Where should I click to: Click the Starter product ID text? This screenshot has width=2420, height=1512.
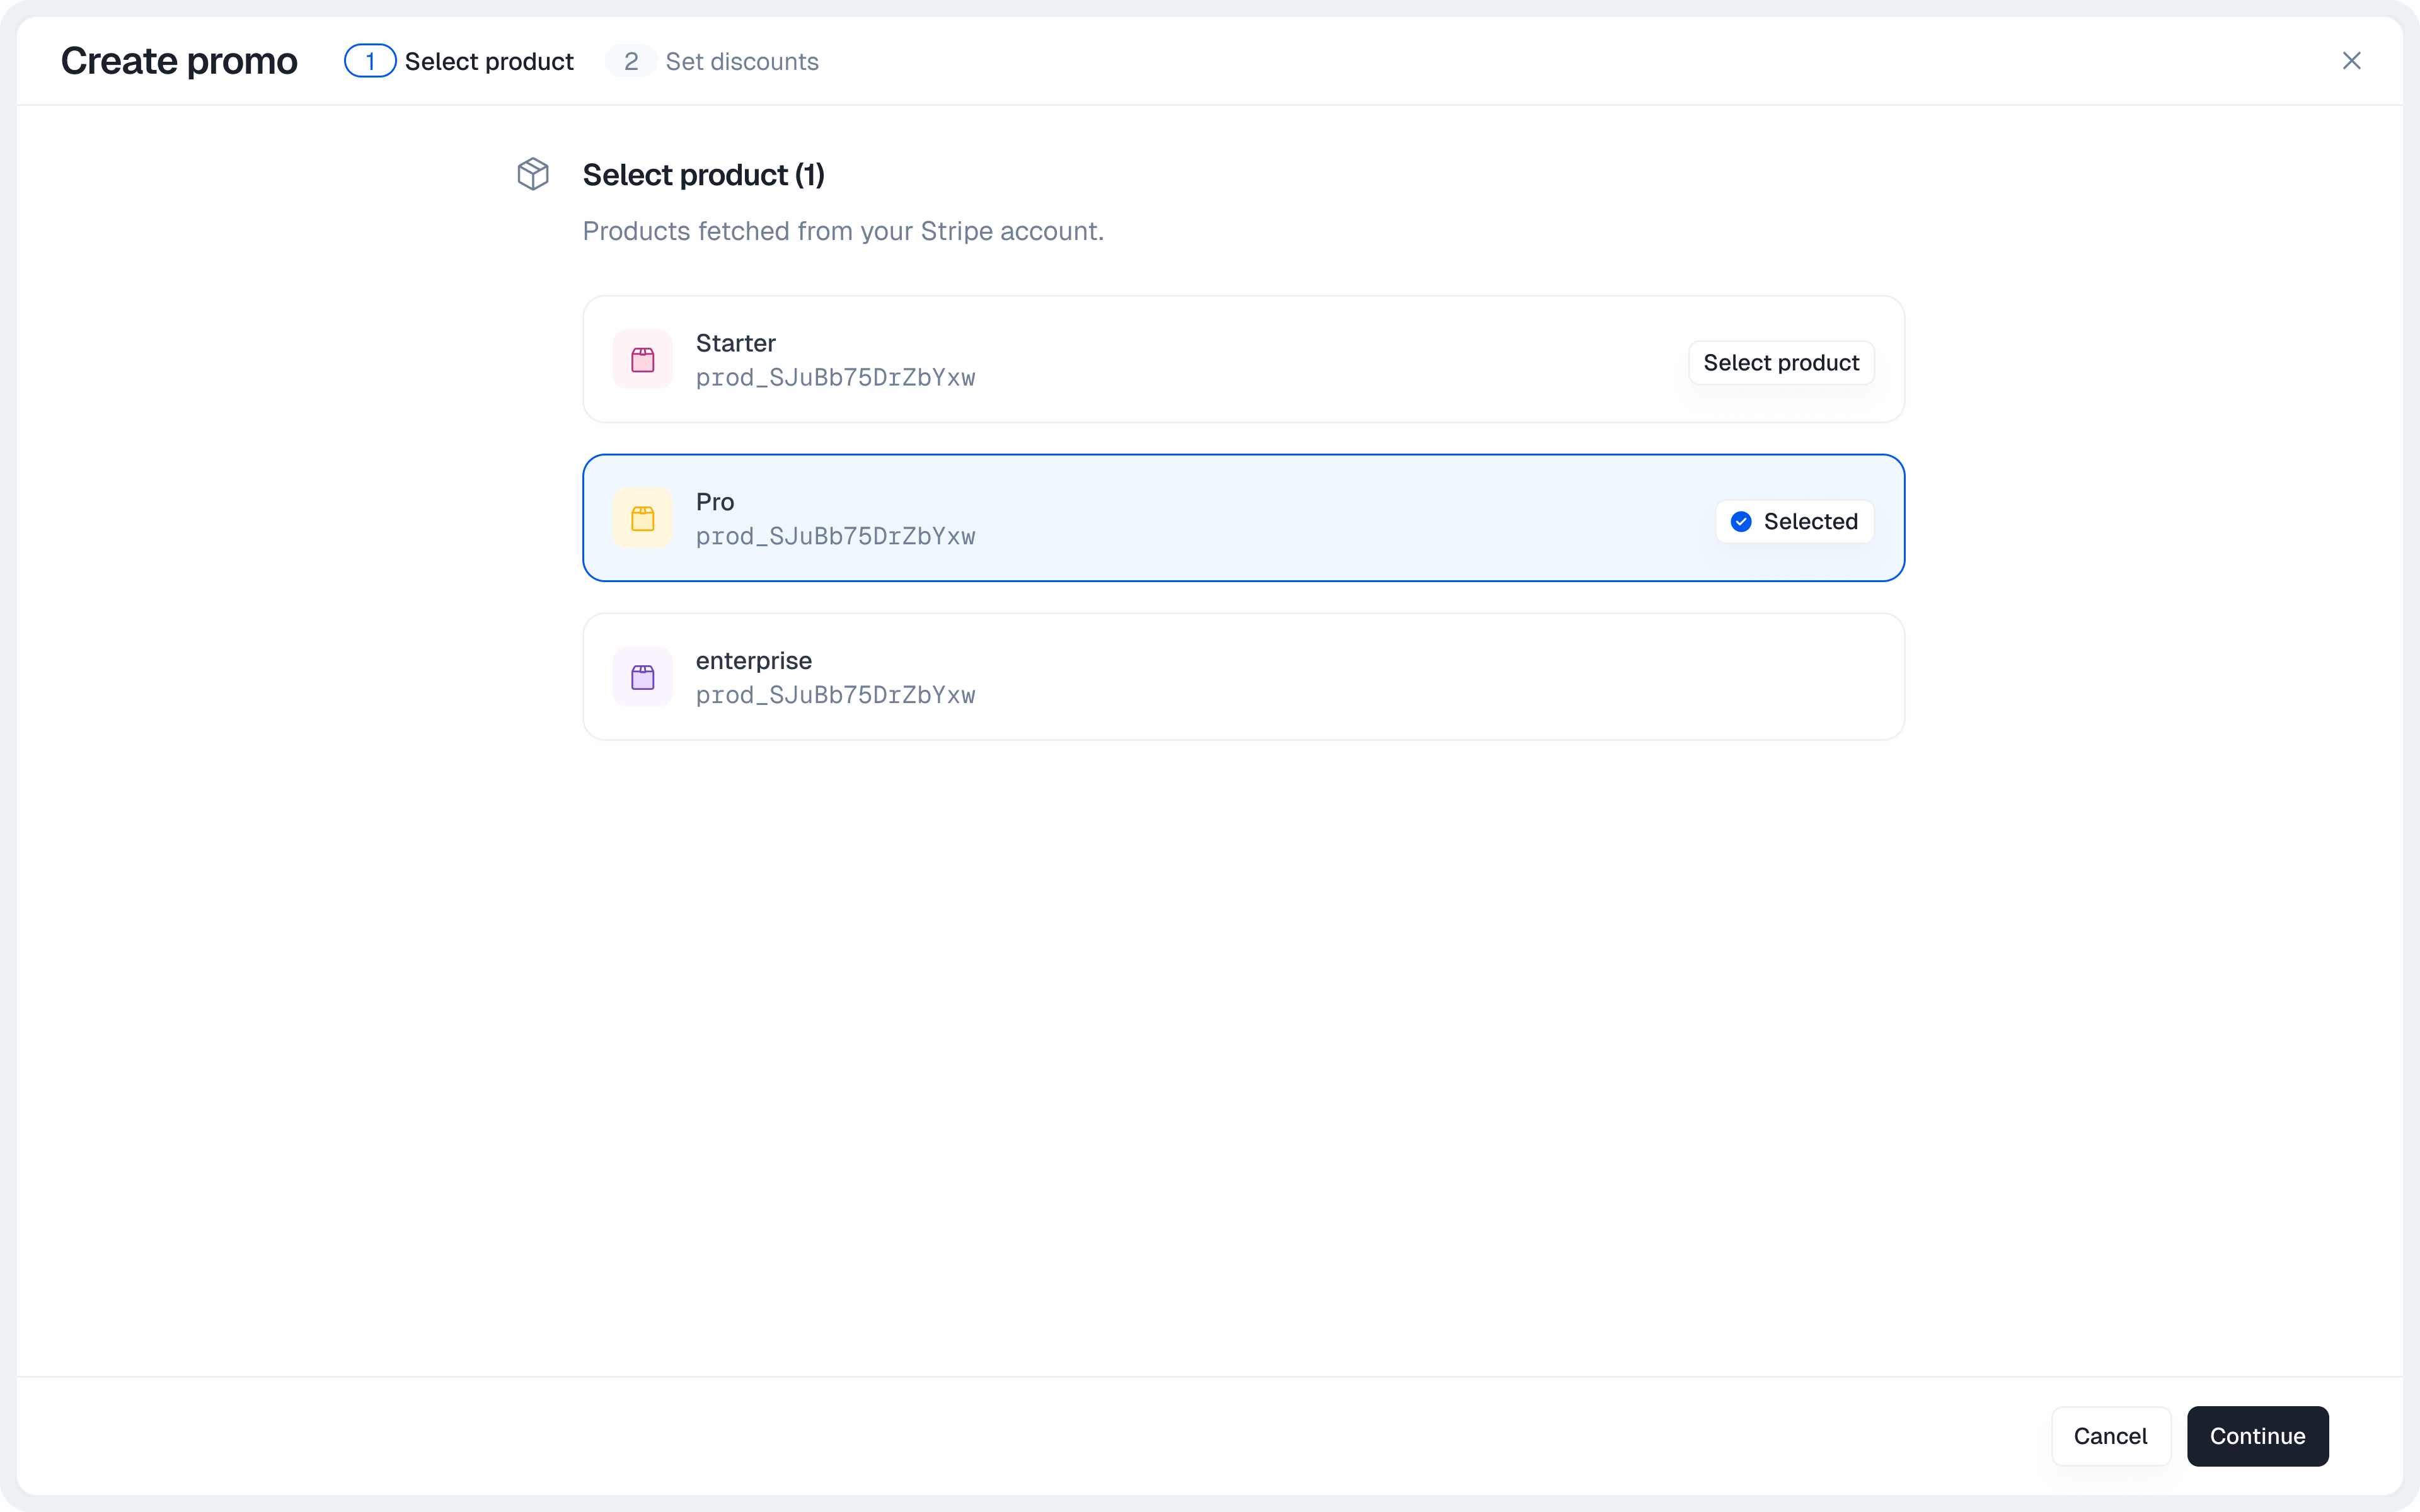click(x=836, y=378)
